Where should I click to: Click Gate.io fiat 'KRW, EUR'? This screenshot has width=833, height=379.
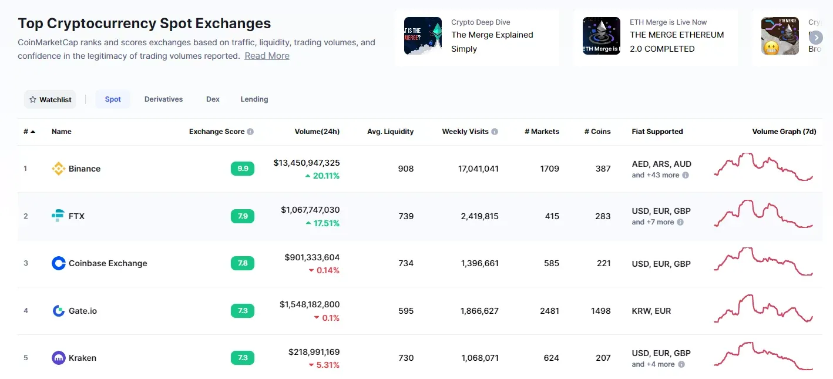[x=651, y=311]
